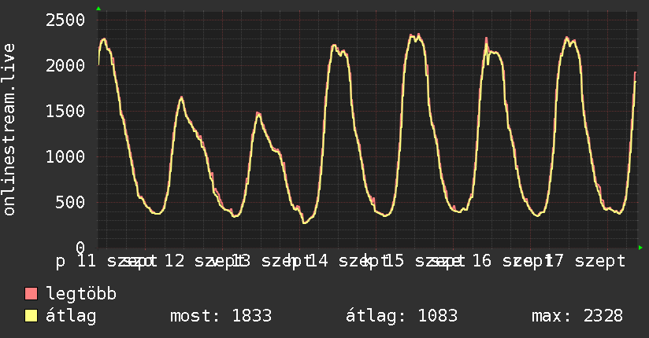Click the 2500 y-axis label
Screen dimensions: 649x338
coord(65,20)
